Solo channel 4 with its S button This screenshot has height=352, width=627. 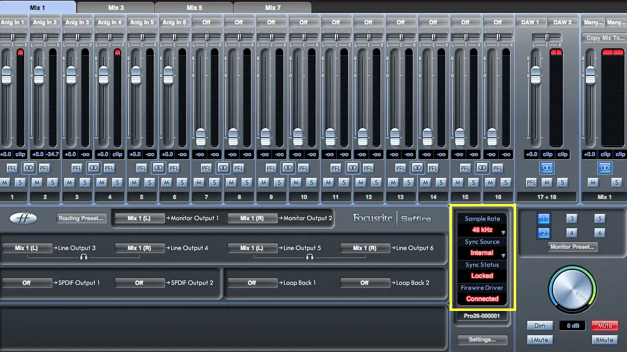coord(118,182)
